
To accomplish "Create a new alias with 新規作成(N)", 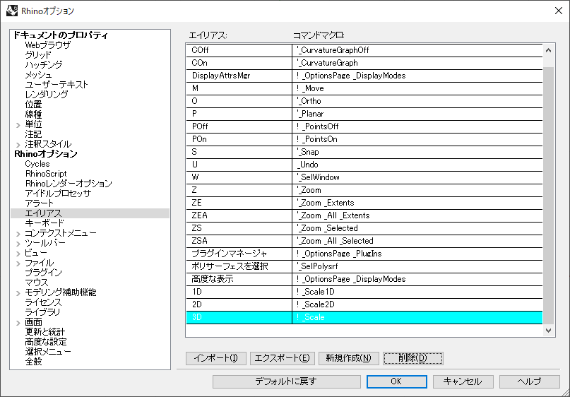I will pos(349,358).
